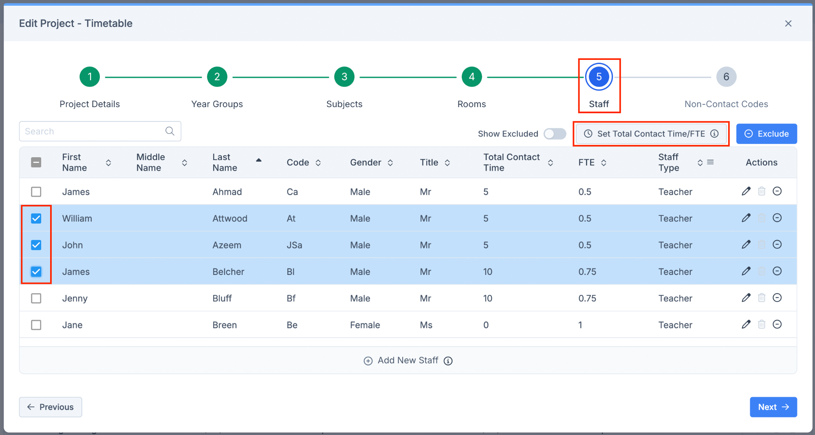Go to step 4 Rooms
This screenshot has height=435, width=815.
[x=472, y=77]
